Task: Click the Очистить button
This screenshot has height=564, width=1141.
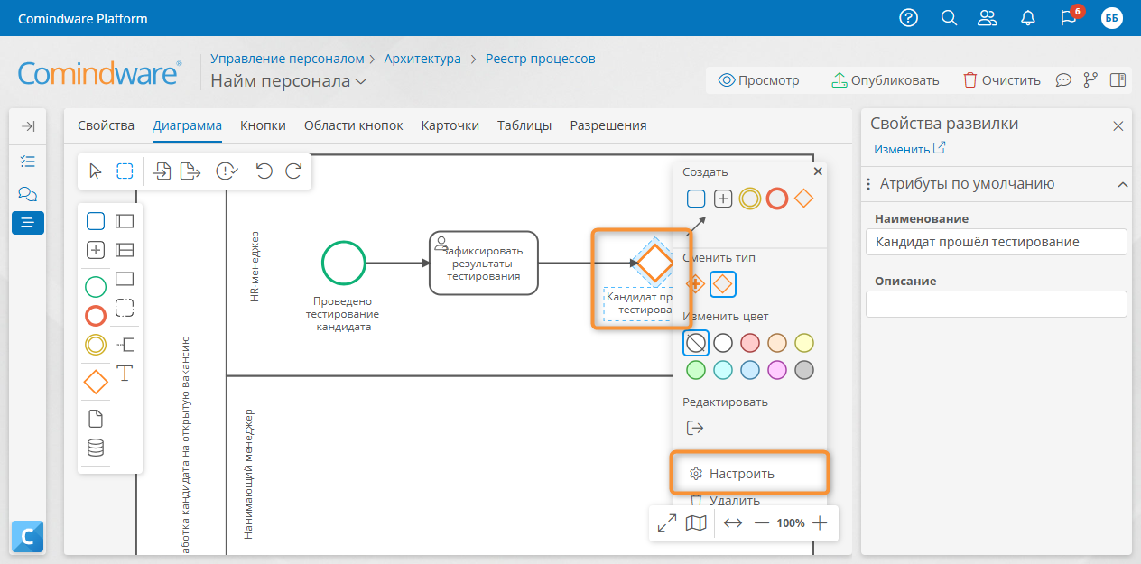Action: pos(1002,80)
